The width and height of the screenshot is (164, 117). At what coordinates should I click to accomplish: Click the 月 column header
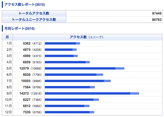pyautogui.click(x=7, y=37)
